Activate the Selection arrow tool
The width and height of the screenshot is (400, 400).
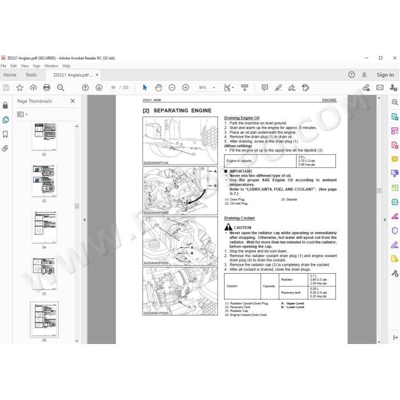(145, 88)
